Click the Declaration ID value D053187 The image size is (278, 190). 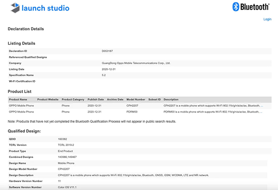pyautogui.click(x=107, y=51)
